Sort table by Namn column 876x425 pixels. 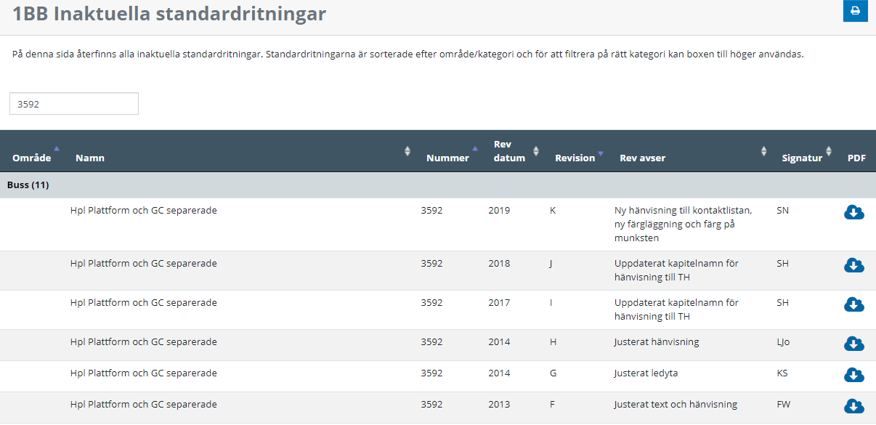click(x=90, y=158)
